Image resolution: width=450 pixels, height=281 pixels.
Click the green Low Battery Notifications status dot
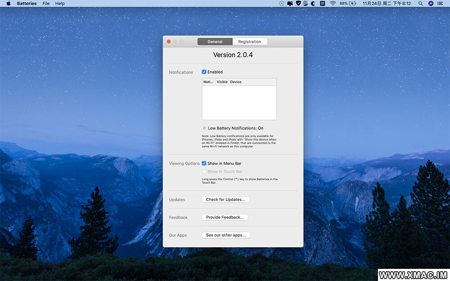tap(204, 128)
